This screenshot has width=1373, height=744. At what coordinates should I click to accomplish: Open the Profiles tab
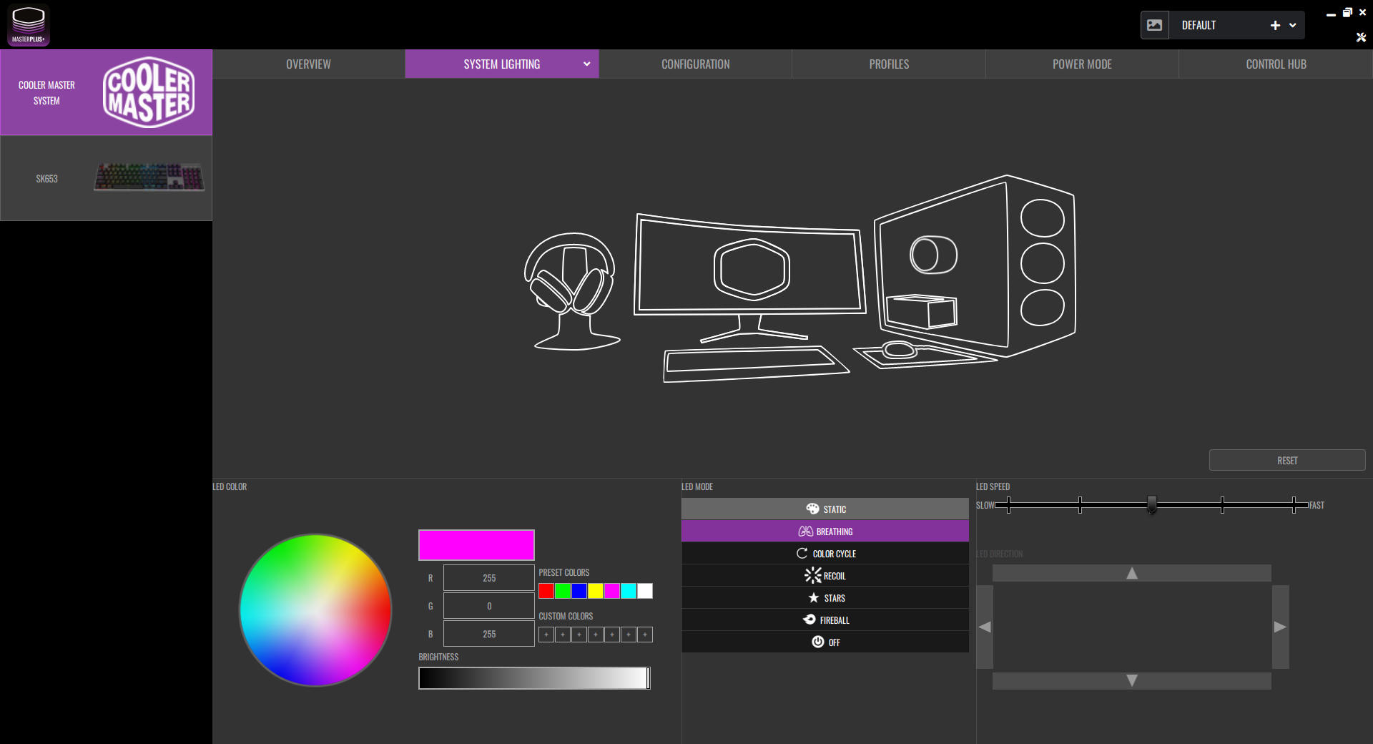click(889, 64)
